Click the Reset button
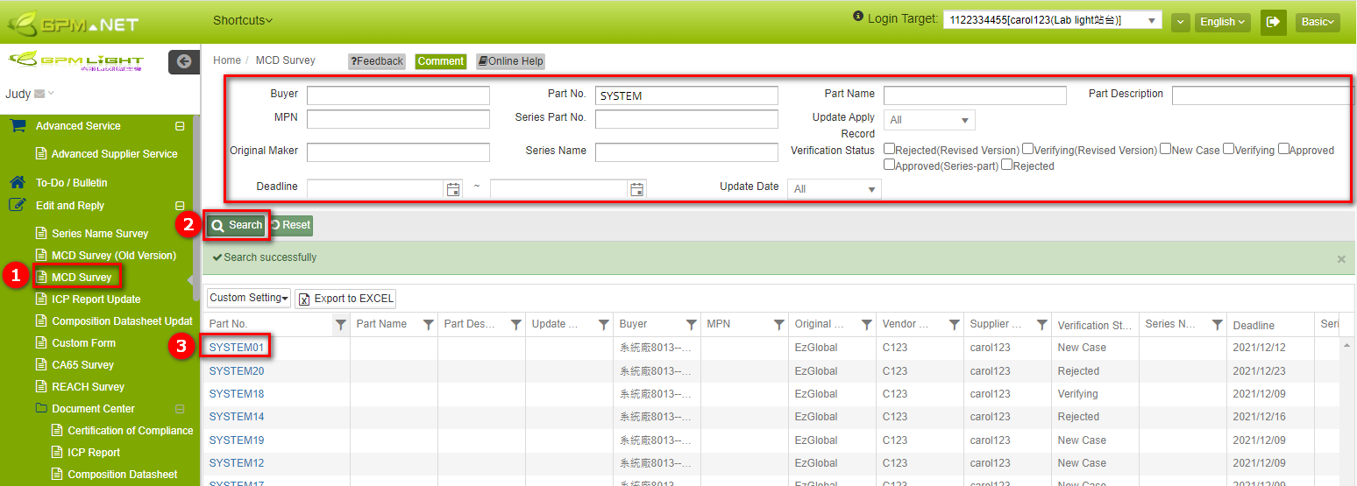This screenshot has width=1357, height=486. [290, 225]
